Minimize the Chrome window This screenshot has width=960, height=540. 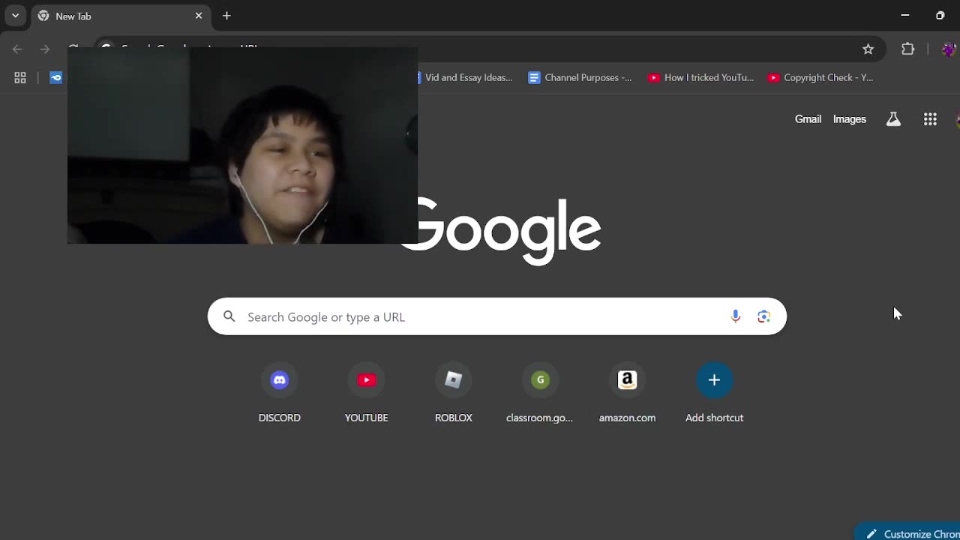point(905,15)
